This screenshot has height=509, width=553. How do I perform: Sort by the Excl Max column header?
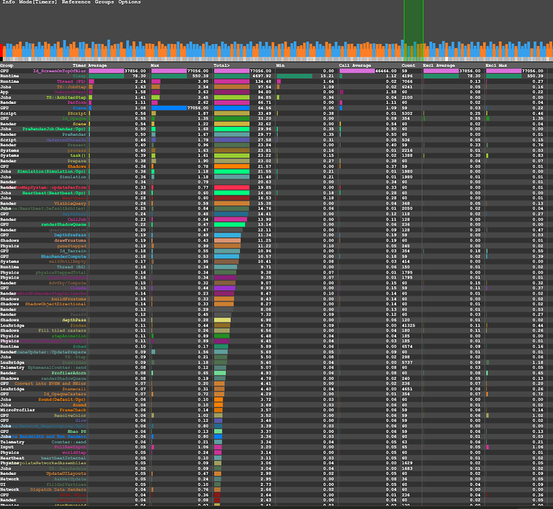click(496, 66)
